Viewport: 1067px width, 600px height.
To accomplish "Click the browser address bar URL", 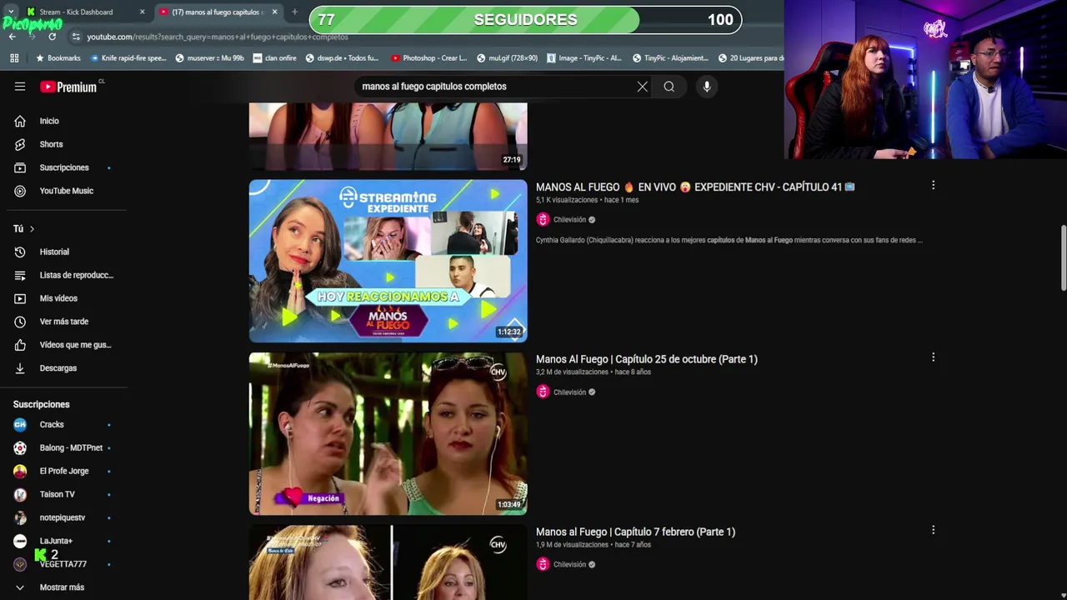I will coord(218,37).
